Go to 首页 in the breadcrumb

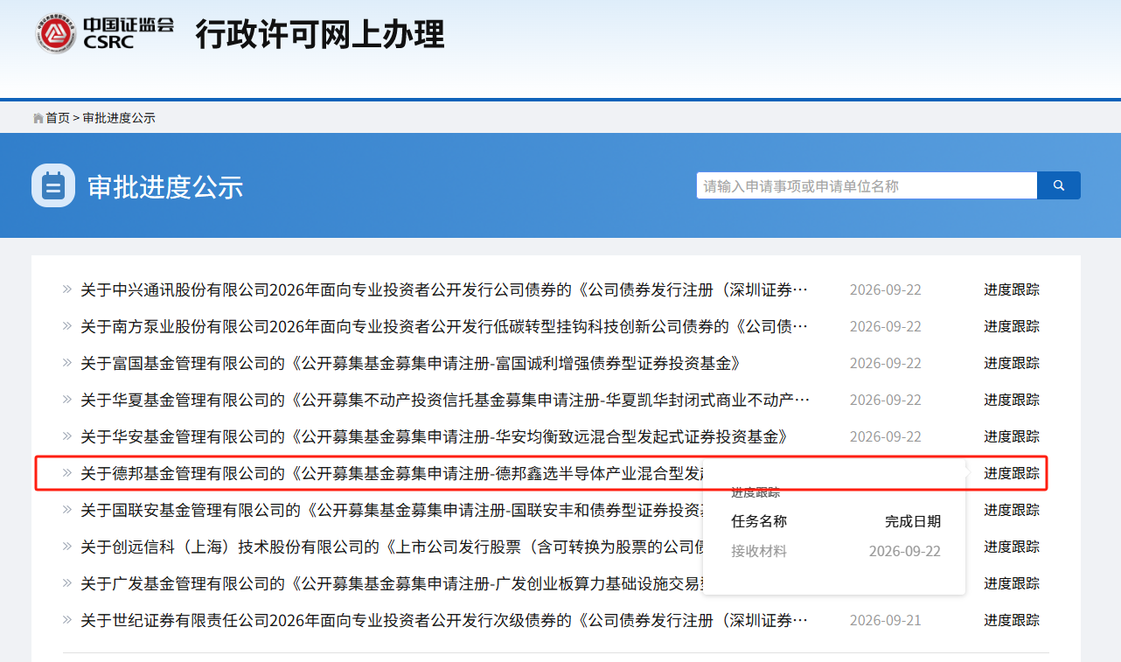[x=58, y=118]
